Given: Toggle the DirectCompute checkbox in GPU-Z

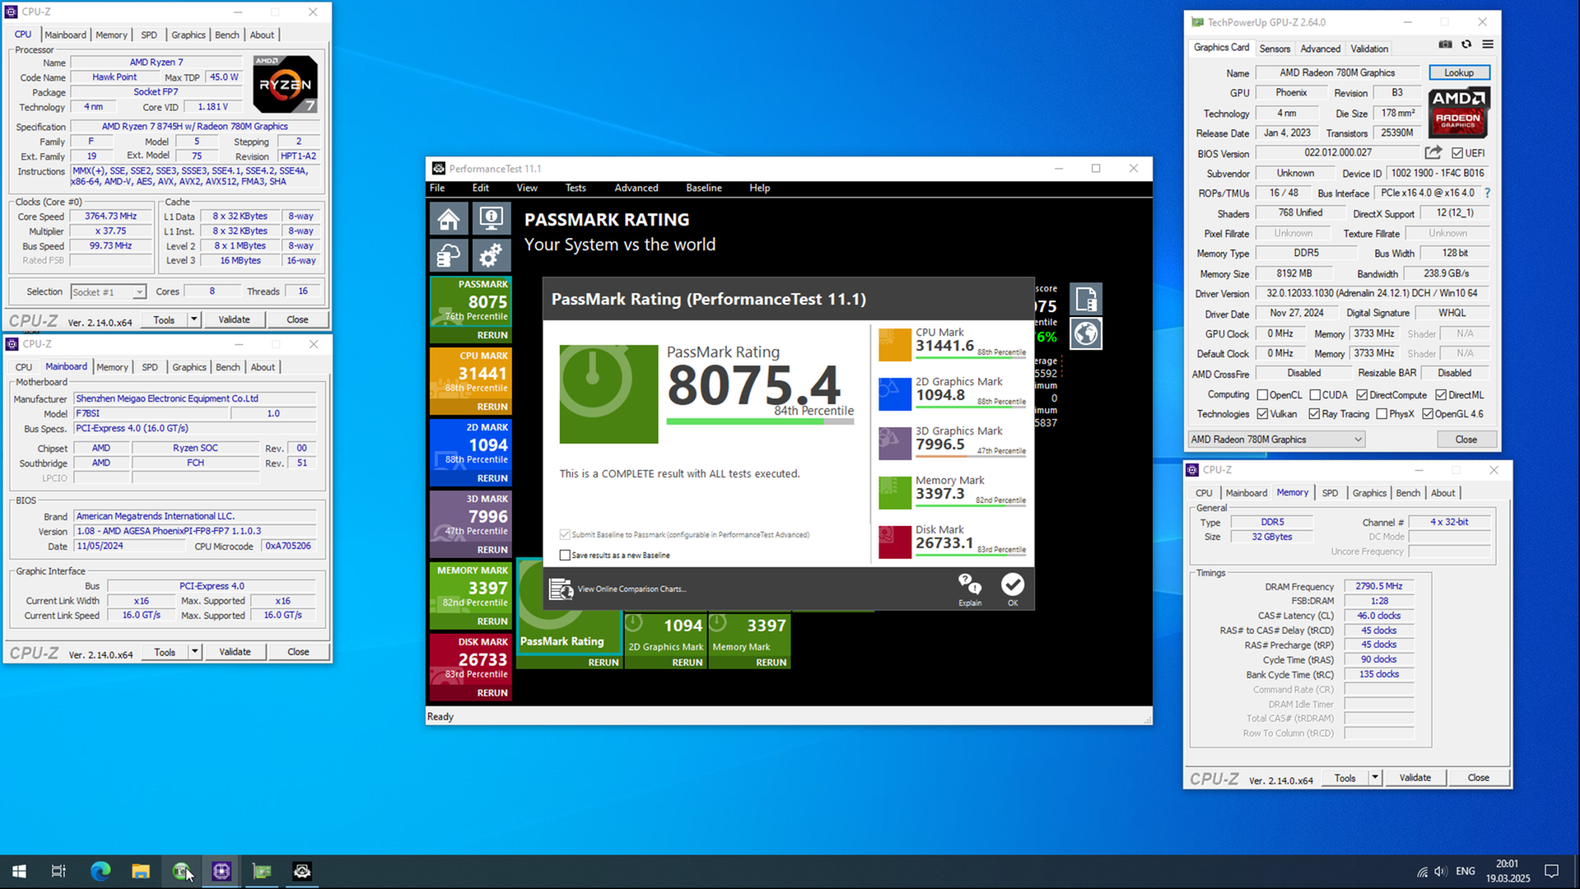Looking at the screenshot, I should [x=1362, y=395].
